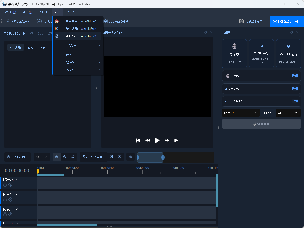Click the center timeline on playhead icon

130,157
